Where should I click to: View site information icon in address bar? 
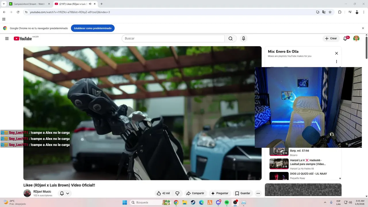26,12
